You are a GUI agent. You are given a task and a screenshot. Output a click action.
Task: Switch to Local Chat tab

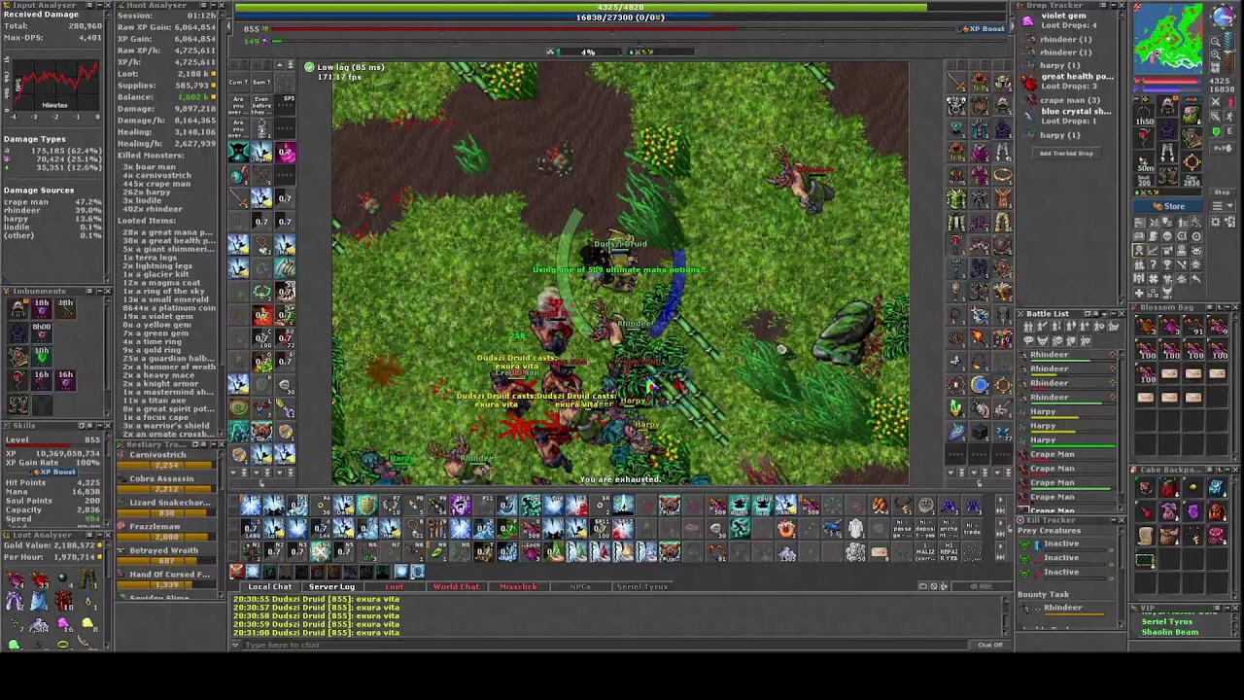269,586
